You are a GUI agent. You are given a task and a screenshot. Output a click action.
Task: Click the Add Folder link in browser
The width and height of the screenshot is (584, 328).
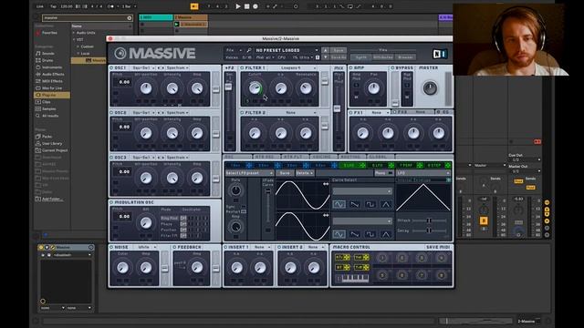51,199
